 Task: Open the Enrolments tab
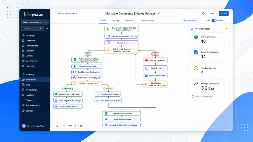(x=131, y=21)
